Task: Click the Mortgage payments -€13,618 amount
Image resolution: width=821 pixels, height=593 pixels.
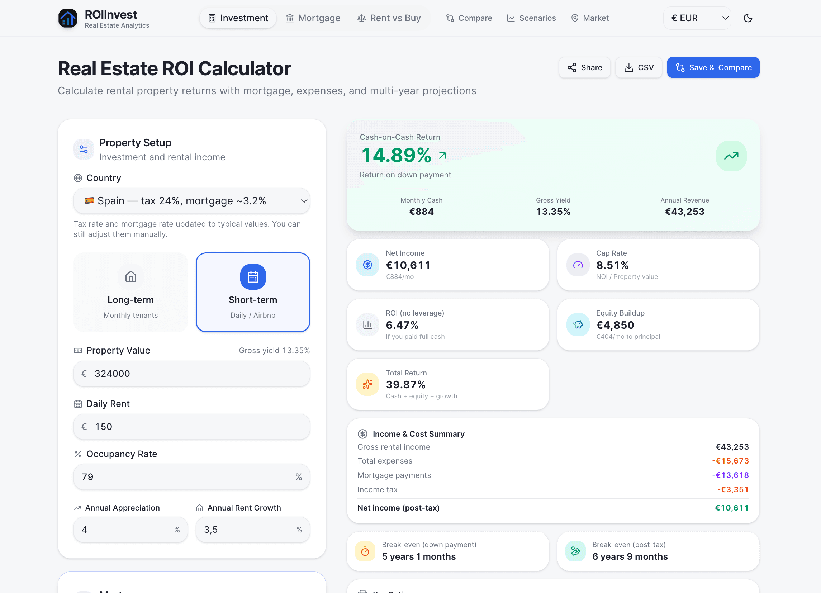Action: [730, 475]
